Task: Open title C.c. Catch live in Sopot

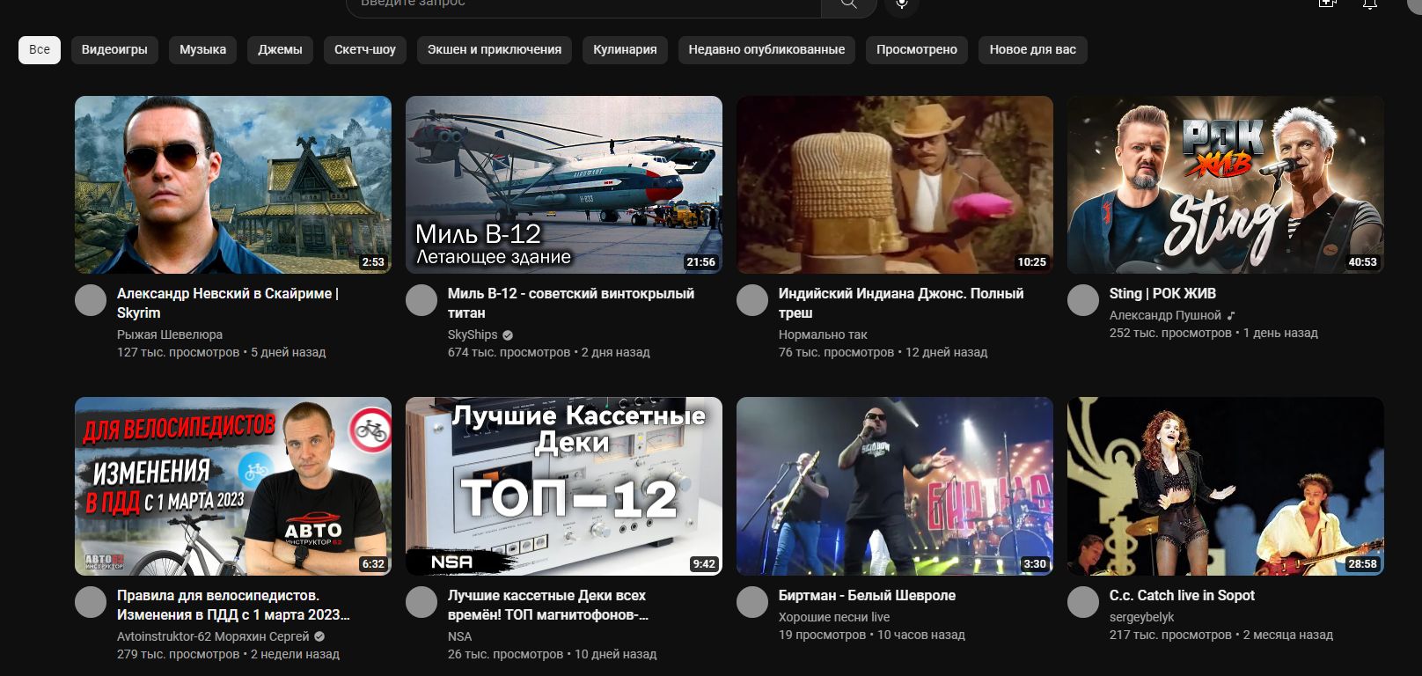Action: pos(1182,595)
